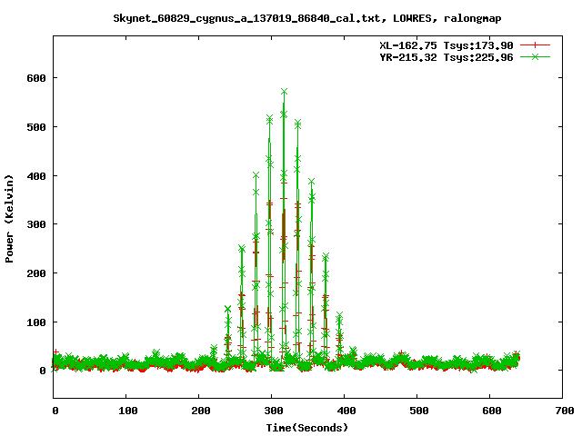
Task: Click the y-axis tick label 200
Action: coord(36,273)
